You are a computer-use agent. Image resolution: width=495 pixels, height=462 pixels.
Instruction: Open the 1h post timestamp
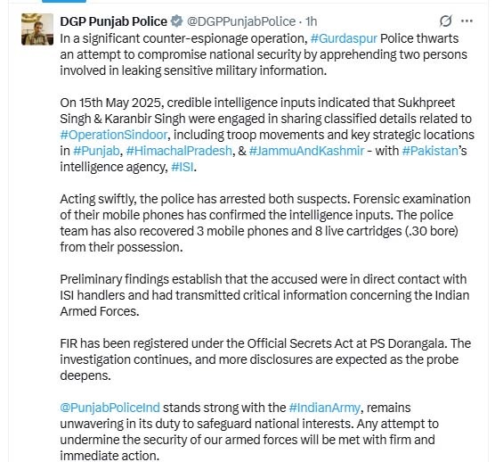(312, 21)
